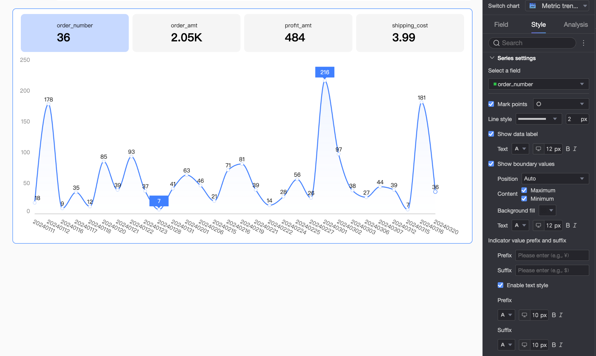Image resolution: width=596 pixels, height=356 pixels.
Task: Toggle italic for Suffix text style
Action: (561, 345)
